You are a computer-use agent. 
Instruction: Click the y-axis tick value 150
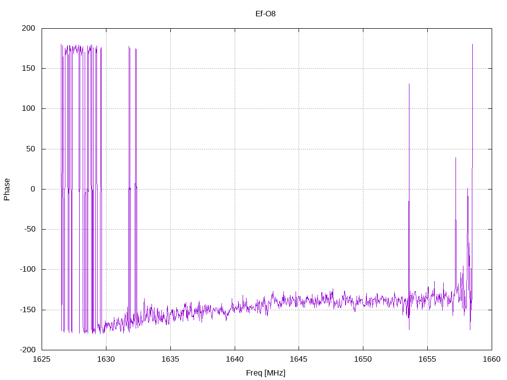click(28, 68)
